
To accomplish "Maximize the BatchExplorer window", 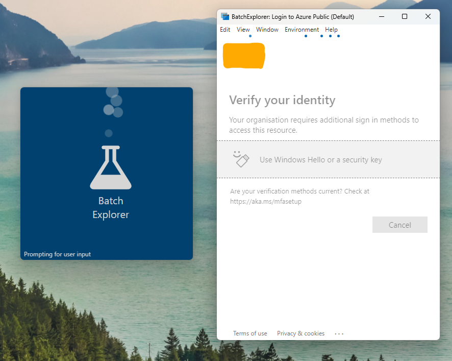I will click(405, 16).
